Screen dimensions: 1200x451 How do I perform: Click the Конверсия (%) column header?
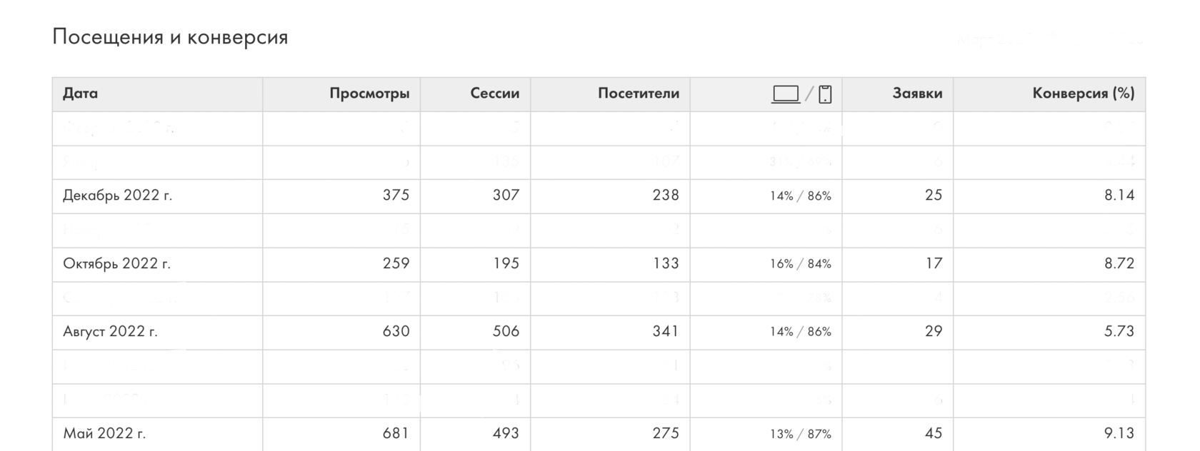coord(1083,93)
